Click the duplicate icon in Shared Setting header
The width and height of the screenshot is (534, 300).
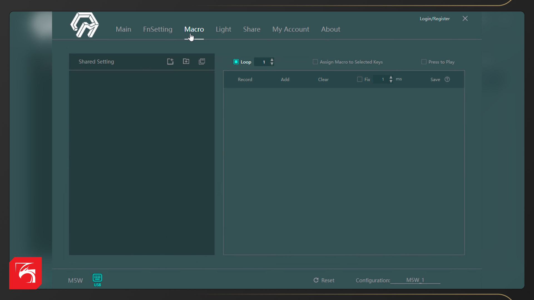202,61
